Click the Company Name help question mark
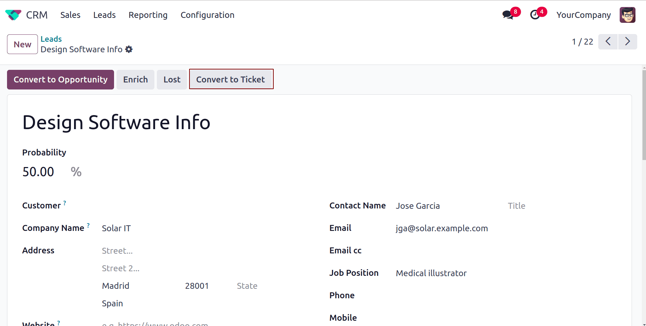The height and width of the screenshot is (326, 646). click(88, 225)
